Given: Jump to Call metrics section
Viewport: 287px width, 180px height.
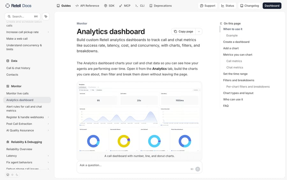Looking at the screenshot, I should 234,61.
